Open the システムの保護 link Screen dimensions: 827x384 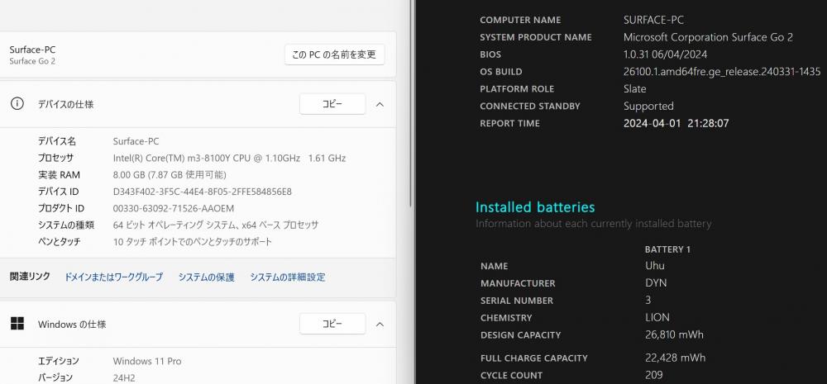[206, 277]
